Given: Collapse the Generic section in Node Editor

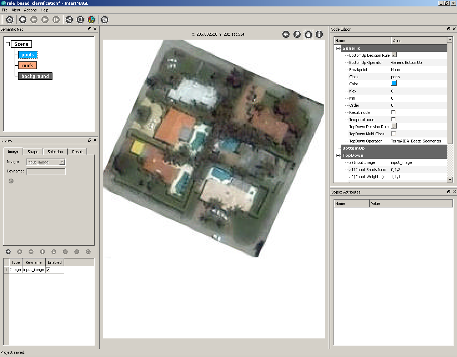Looking at the screenshot, I should coord(338,48).
